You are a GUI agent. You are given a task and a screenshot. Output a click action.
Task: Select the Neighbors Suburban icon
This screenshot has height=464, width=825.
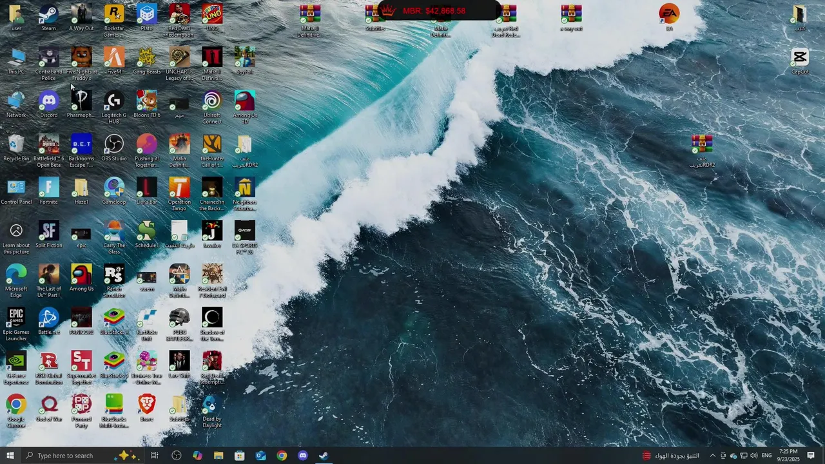pos(245,195)
